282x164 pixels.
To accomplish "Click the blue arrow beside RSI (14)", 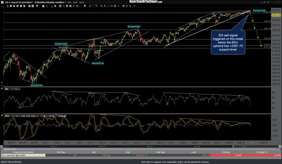I will [19, 89].
